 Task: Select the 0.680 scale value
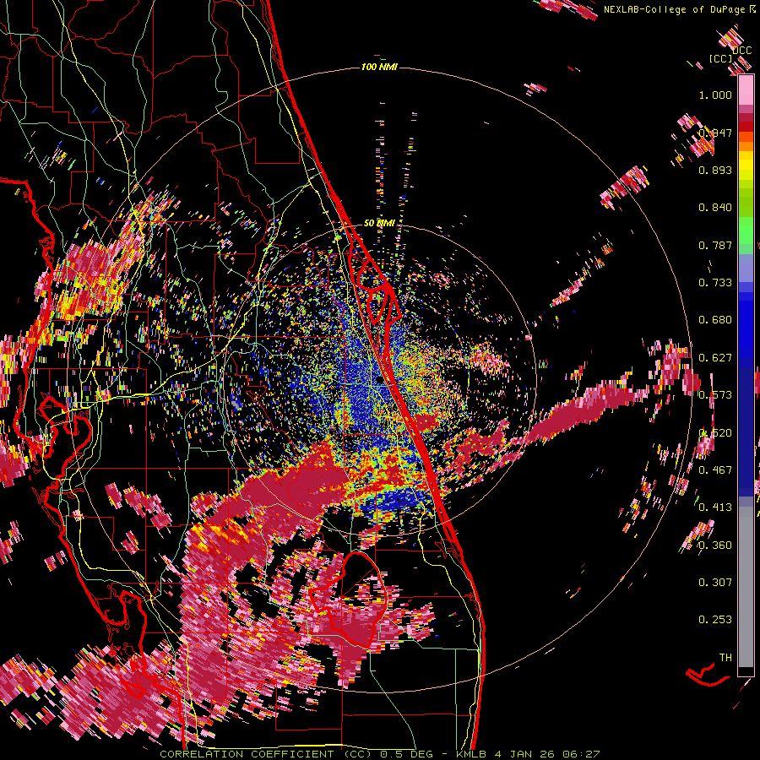(x=715, y=320)
